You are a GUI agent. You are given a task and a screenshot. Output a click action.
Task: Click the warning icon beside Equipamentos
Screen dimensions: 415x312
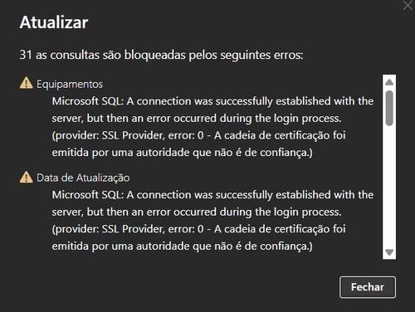[x=27, y=83]
